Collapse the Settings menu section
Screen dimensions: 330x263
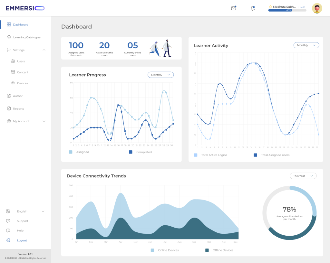coord(44,50)
